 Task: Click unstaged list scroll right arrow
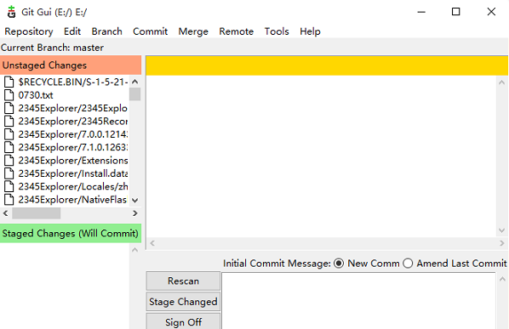pyautogui.click(x=135, y=213)
